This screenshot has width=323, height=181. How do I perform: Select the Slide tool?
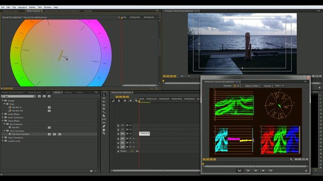[x=104, y=123]
